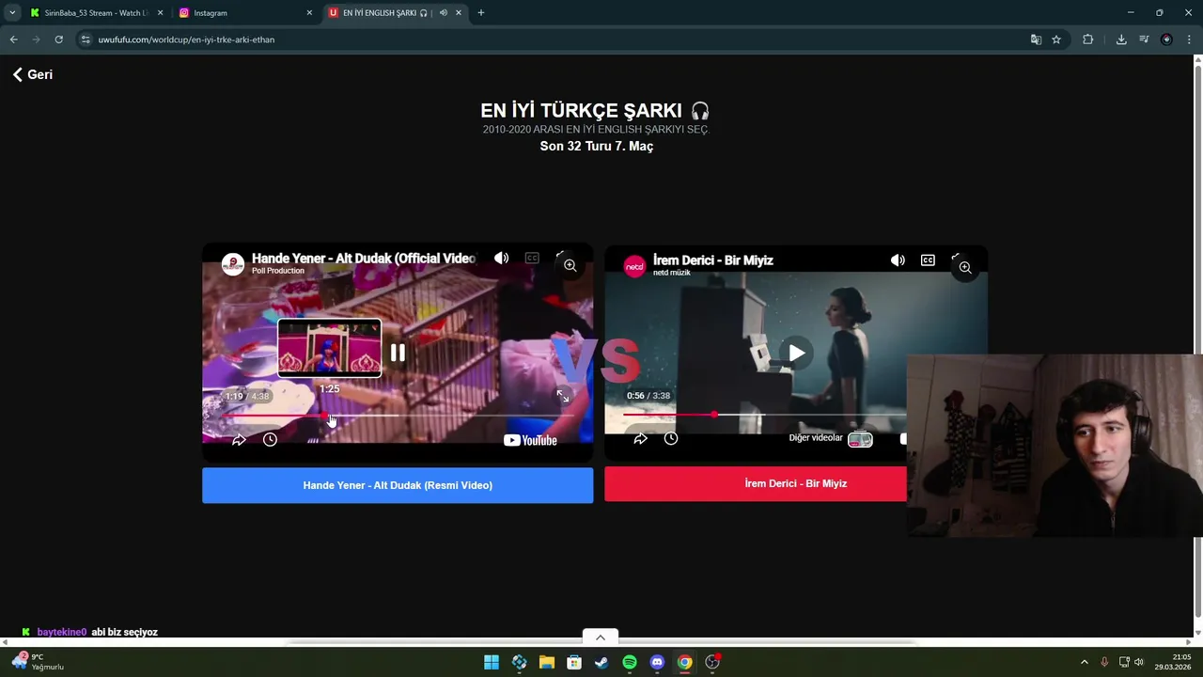Share the İrem Derici video
1203x677 pixels.
click(640, 438)
